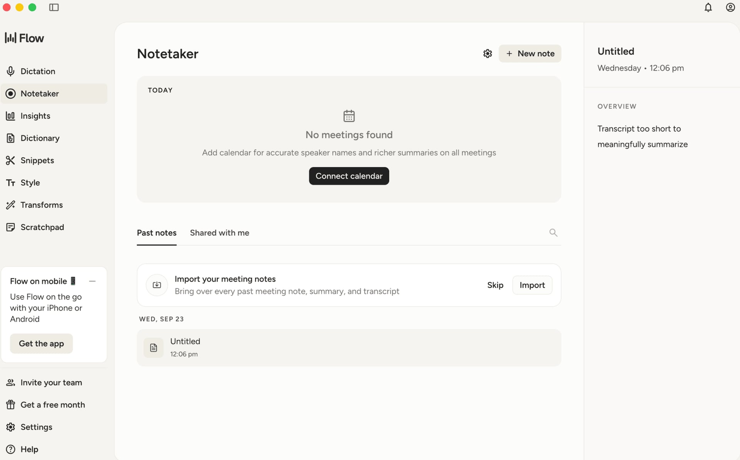Click Get a free month
The image size is (740, 460).
tap(54, 405)
